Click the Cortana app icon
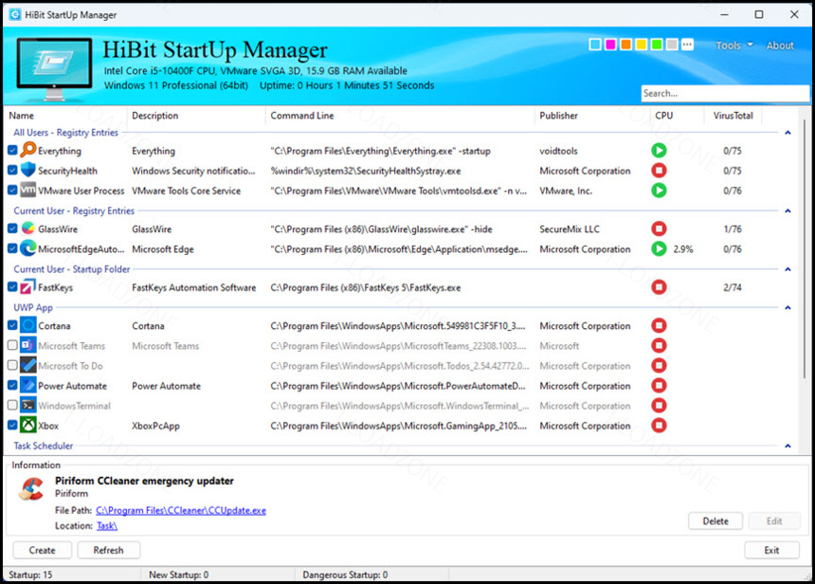Viewport: 815px width, 584px height. (x=28, y=325)
